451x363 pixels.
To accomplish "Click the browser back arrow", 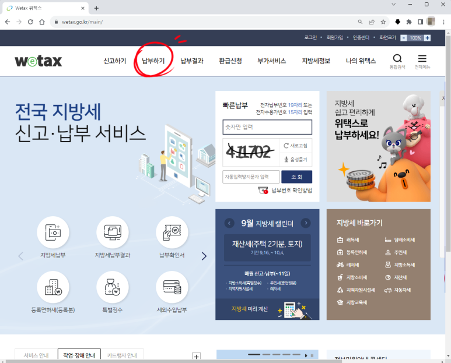I will tap(8, 22).
